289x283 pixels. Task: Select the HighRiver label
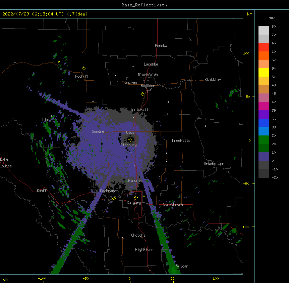point(144,250)
